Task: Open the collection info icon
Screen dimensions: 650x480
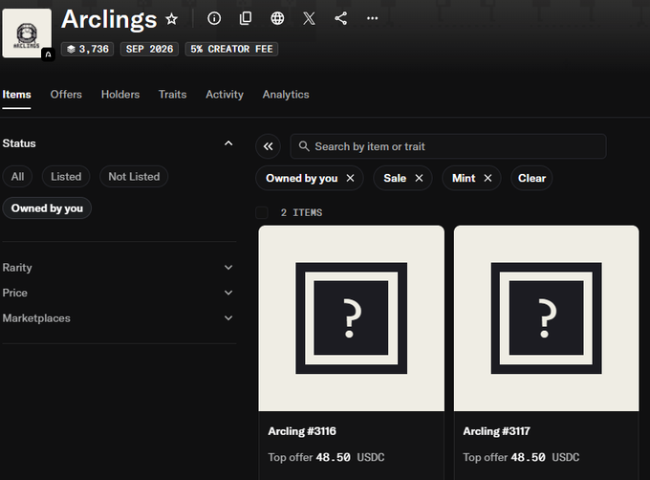Action: point(214,18)
